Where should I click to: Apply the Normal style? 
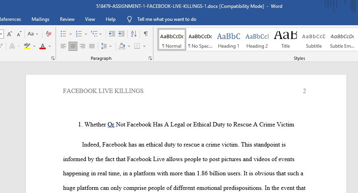coord(172,40)
